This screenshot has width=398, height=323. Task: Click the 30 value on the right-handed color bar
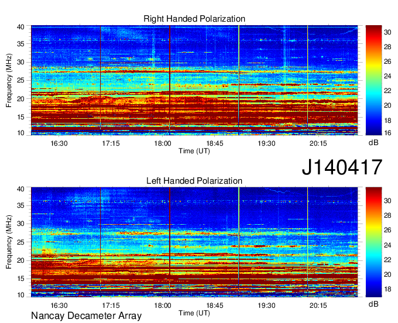pyautogui.click(x=387, y=32)
